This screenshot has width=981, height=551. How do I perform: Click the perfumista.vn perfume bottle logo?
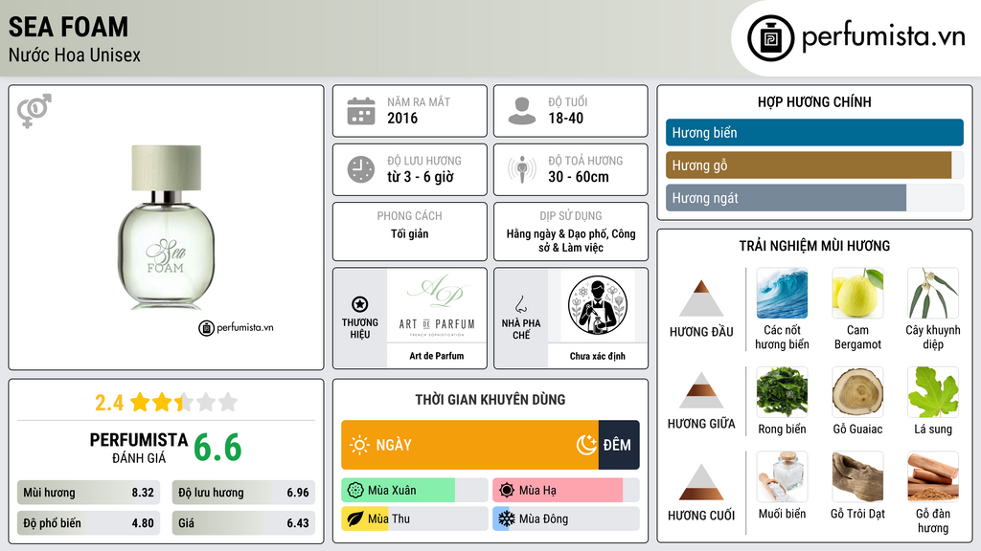(x=770, y=38)
